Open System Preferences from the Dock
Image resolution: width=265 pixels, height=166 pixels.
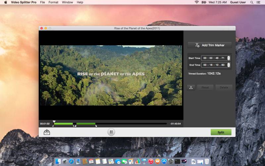171,161
